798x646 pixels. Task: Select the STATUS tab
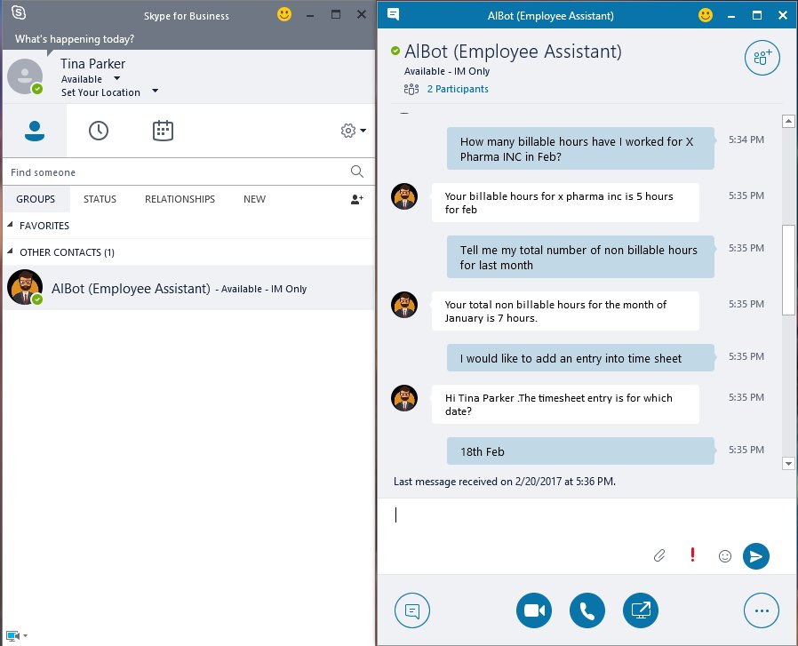coord(100,199)
